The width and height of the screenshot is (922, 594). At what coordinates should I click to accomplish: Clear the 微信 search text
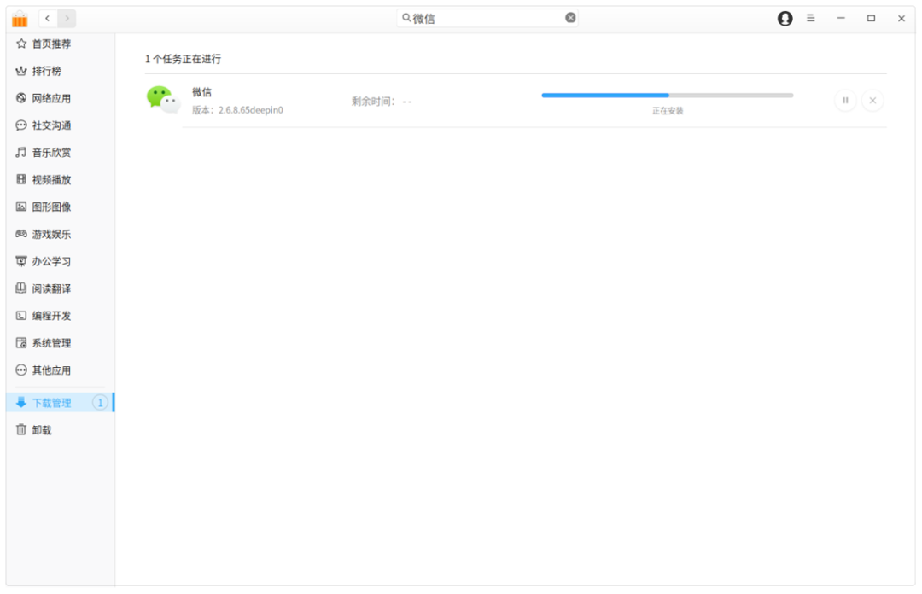click(x=570, y=17)
